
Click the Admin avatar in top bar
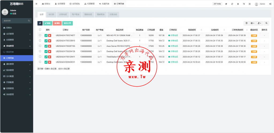(x=256, y=4)
